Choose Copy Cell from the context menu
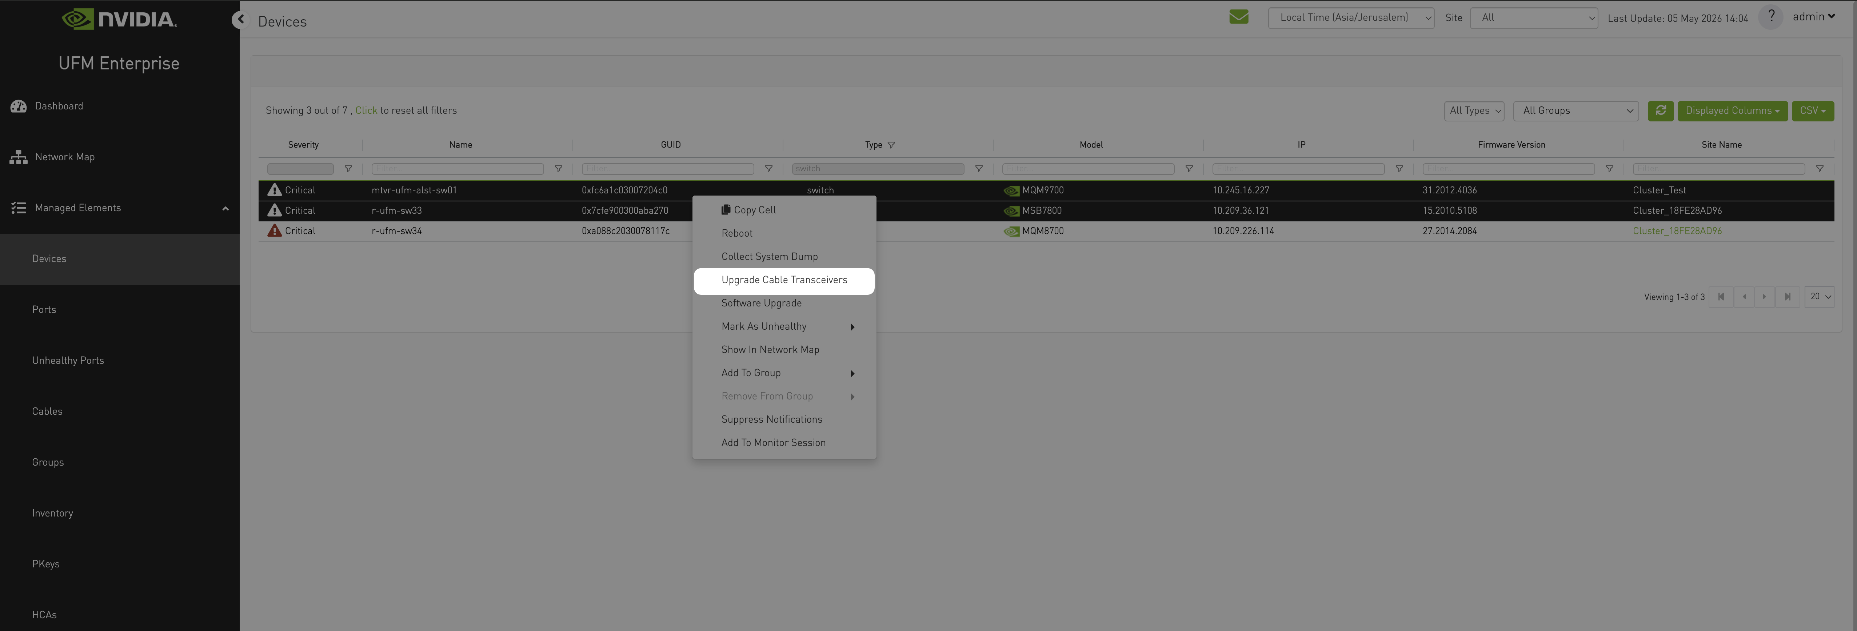 pos(784,210)
